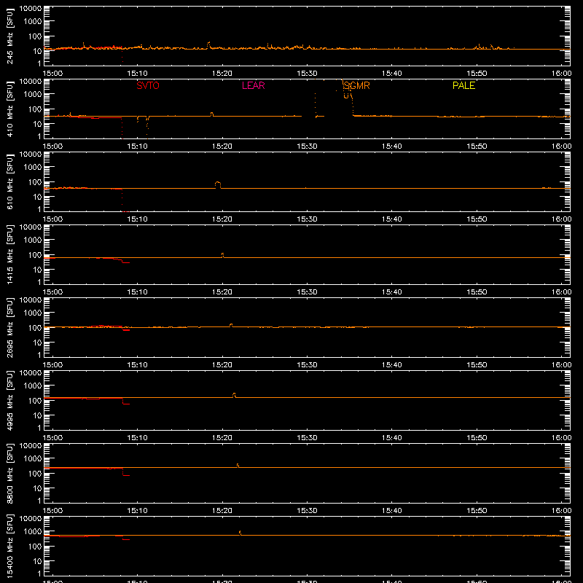
Task: Select the 15400 MHz [SFU] axis title
Action: [10, 546]
